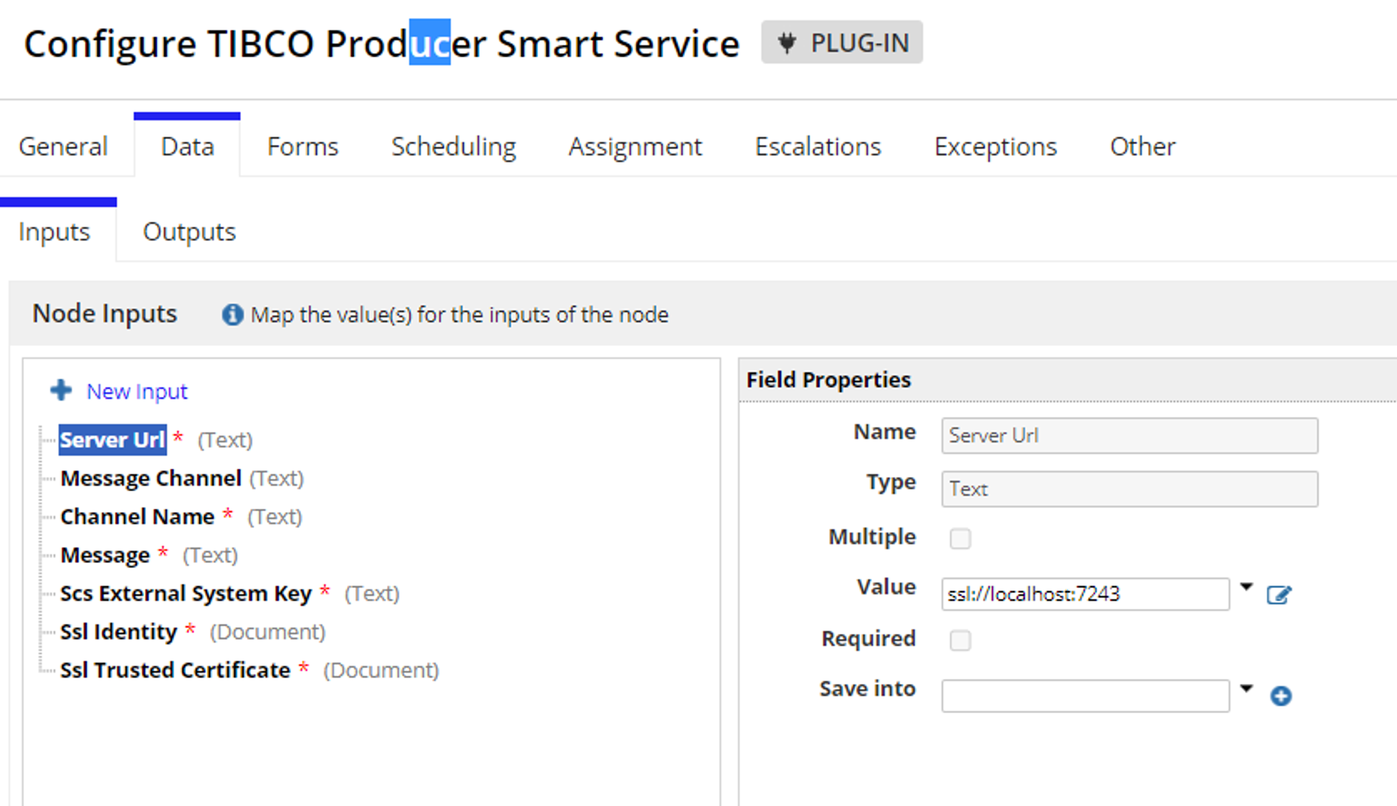
Task: Click the info icon beside Map the value(s)
Action: click(x=232, y=314)
